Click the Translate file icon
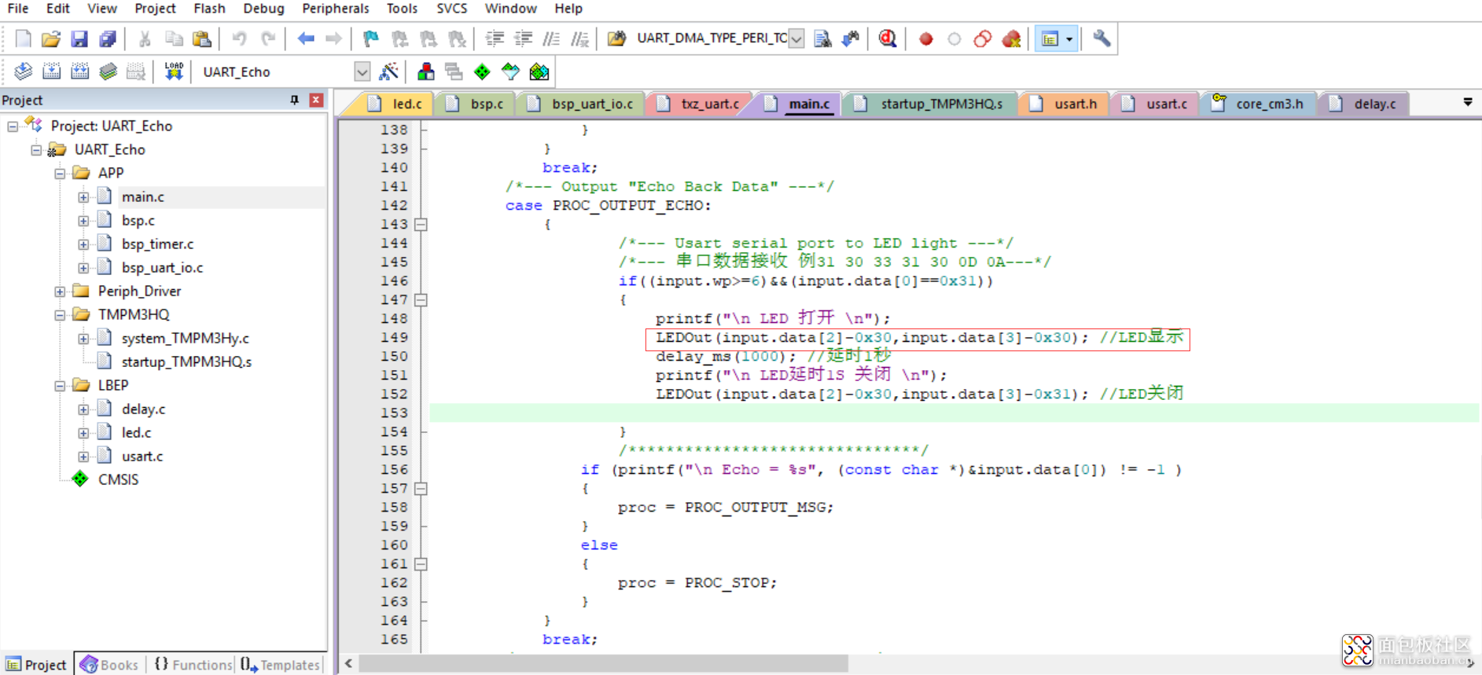Screen dimensions: 1482x675 click(x=23, y=72)
